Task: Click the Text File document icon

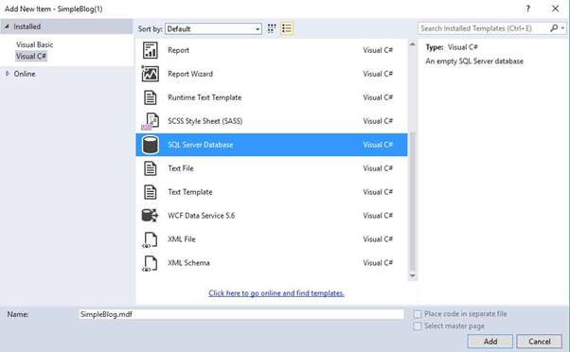Action: coord(151,168)
